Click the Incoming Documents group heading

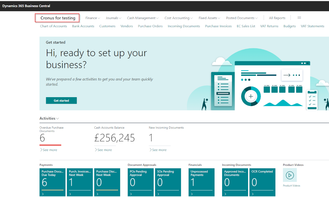point(237,165)
